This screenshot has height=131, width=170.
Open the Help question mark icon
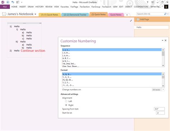tap(147, 2)
